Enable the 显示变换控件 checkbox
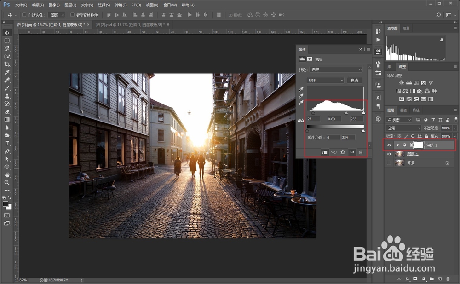Image resolution: width=460 pixels, height=284 pixels. (x=72, y=15)
